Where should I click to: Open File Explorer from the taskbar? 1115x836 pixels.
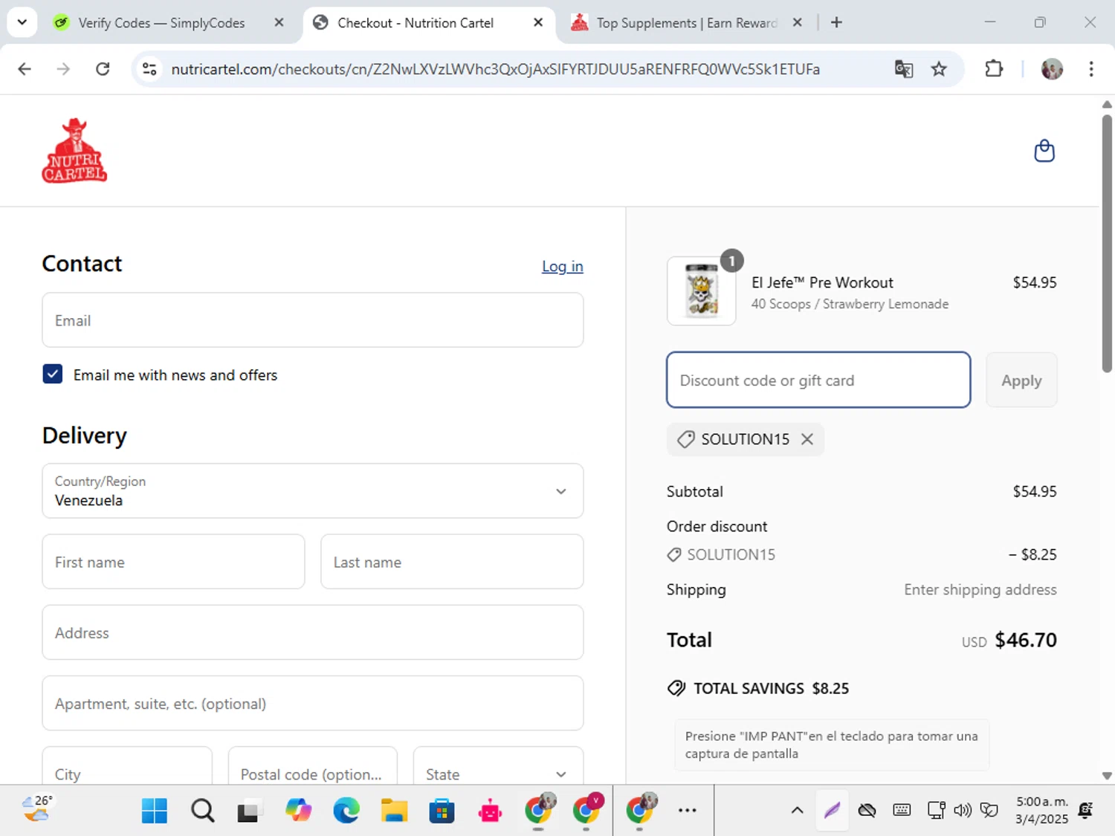(394, 811)
